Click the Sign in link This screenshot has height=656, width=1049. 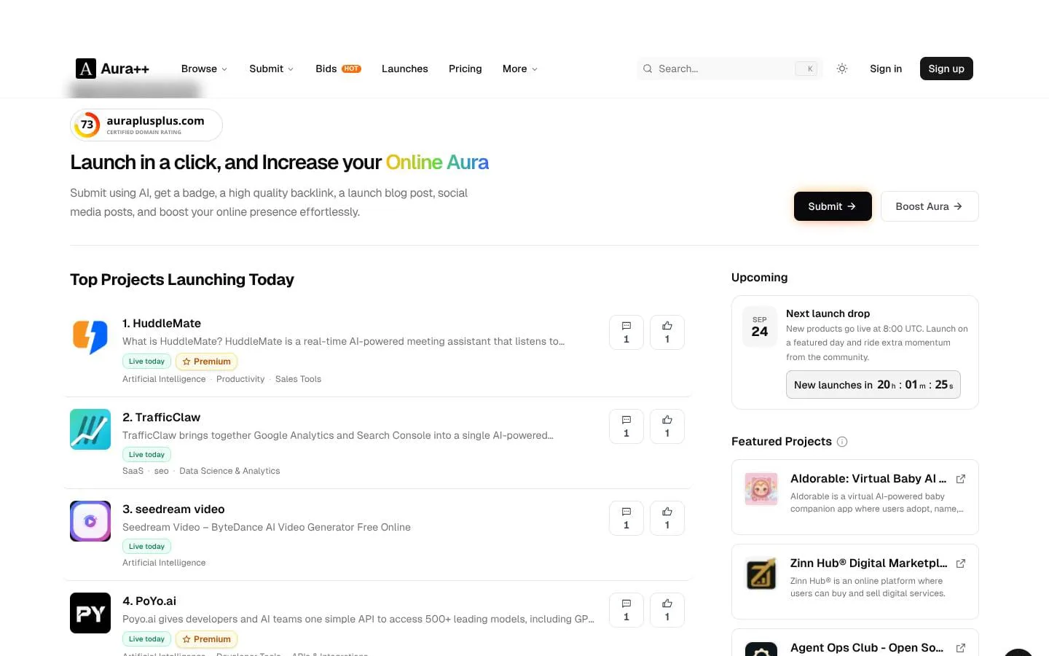[x=886, y=69]
